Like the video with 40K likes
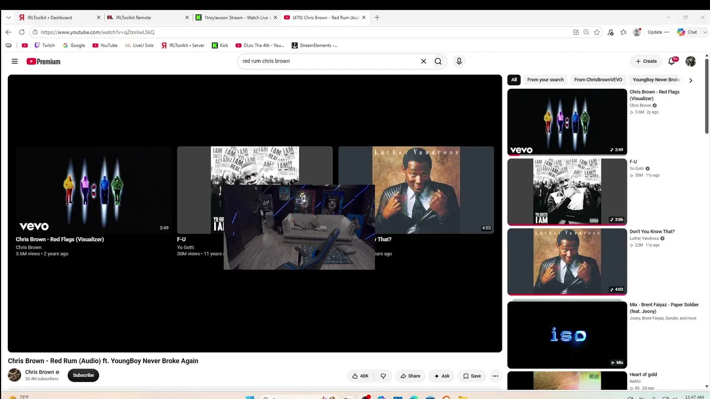The height and width of the screenshot is (399, 710). coord(360,376)
